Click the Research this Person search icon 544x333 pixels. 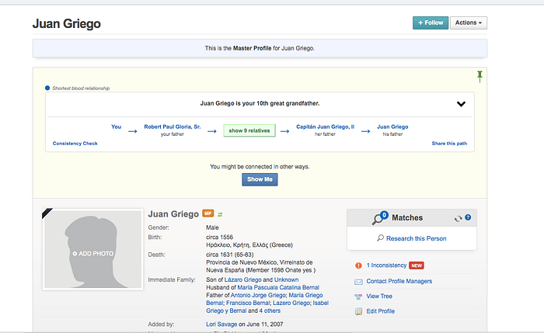coord(380,238)
